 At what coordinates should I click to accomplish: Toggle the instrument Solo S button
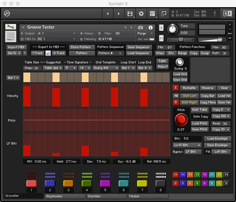click(161, 28)
